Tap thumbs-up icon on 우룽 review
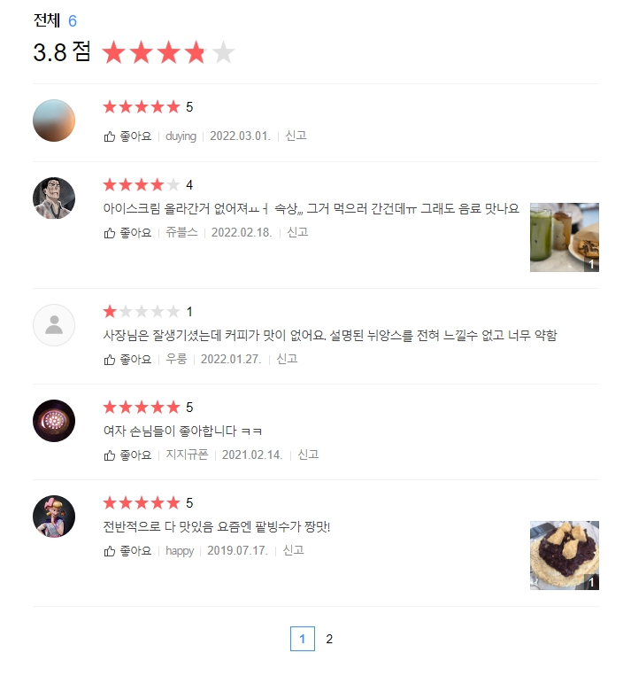 point(110,360)
